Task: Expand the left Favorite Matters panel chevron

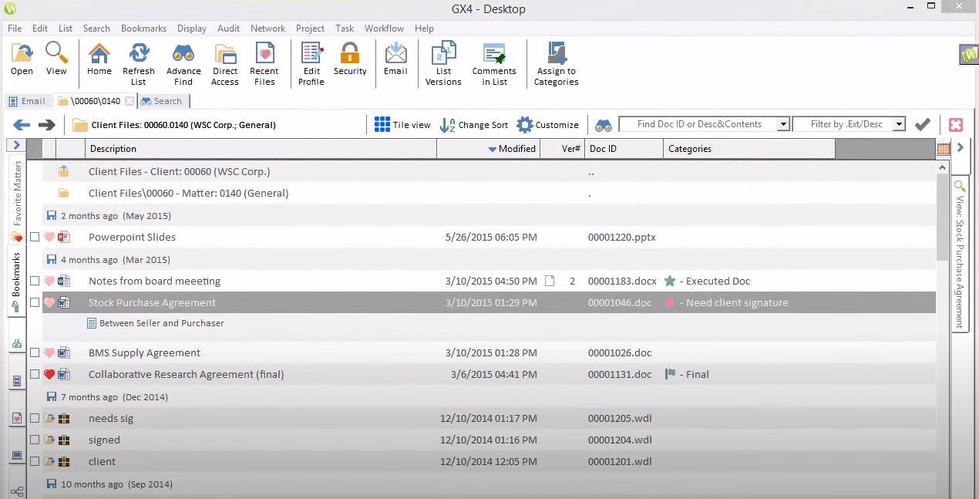Action: click(x=15, y=144)
